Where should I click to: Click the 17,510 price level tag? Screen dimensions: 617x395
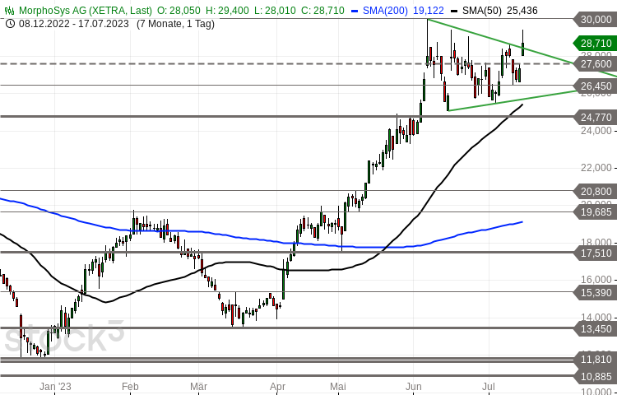pyautogui.click(x=596, y=253)
